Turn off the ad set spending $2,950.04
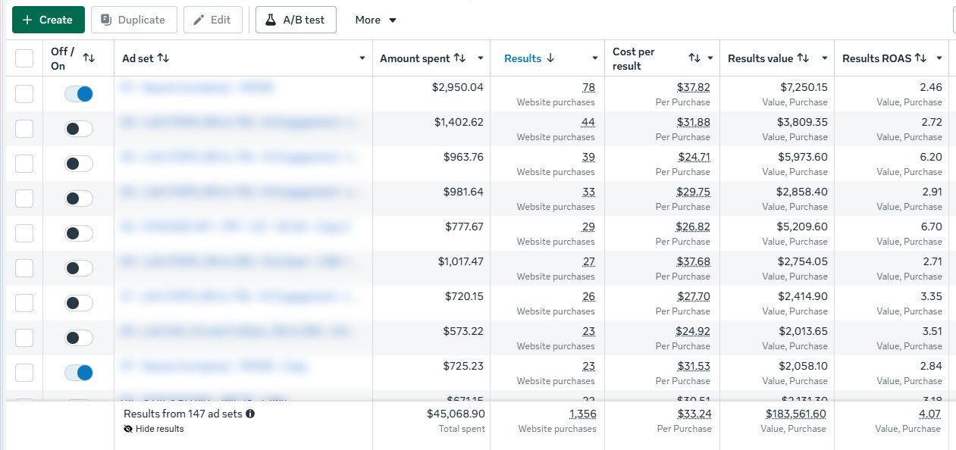This screenshot has height=450, width=956. [79, 94]
